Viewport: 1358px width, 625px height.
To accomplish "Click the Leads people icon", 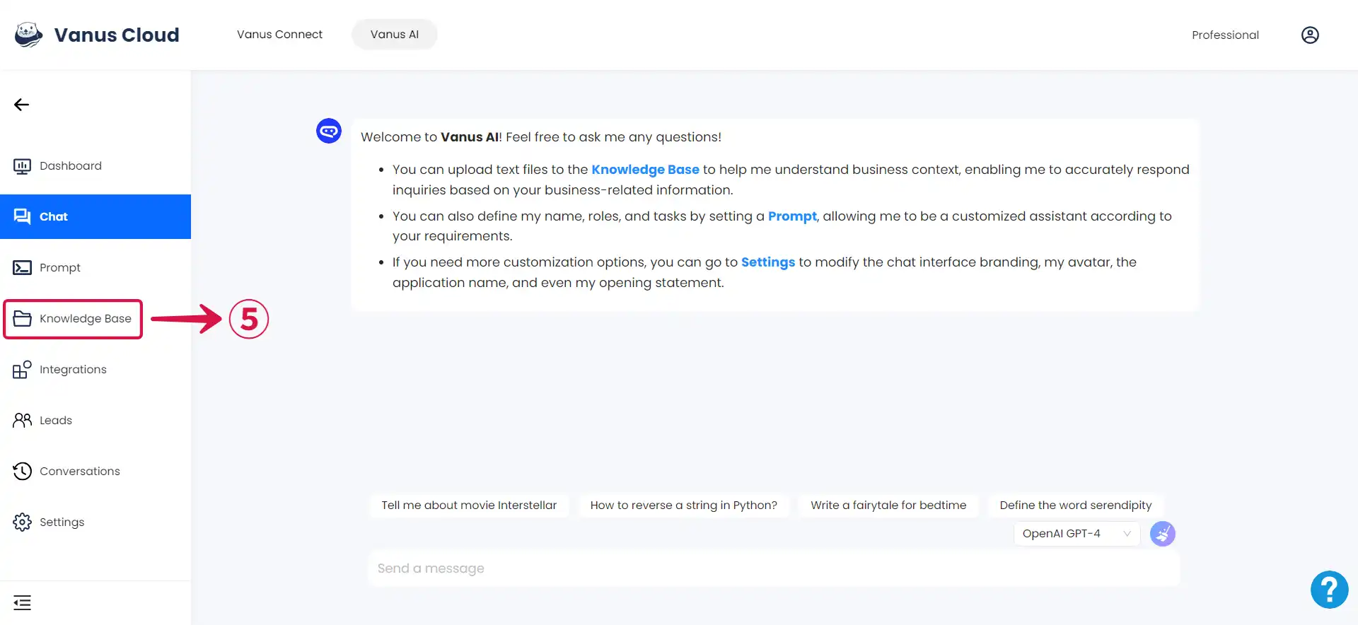I will point(22,420).
